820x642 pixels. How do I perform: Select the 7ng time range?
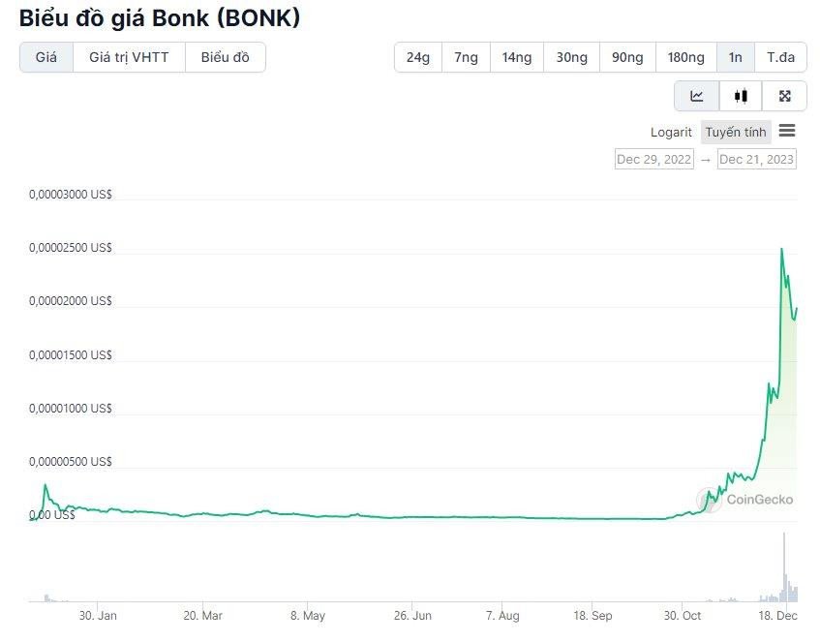(x=465, y=57)
